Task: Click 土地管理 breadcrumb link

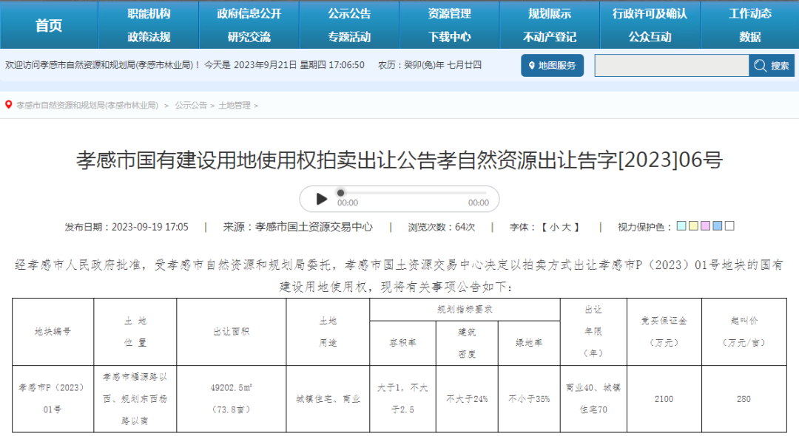Action: (x=235, y=106)
